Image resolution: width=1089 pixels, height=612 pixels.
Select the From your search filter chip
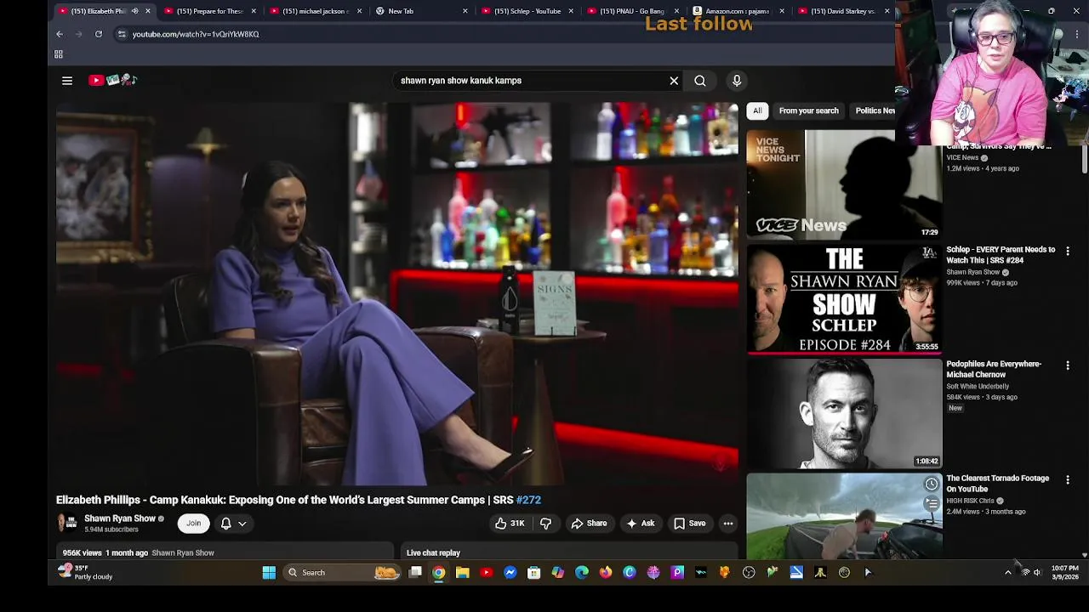coord(808,110)
